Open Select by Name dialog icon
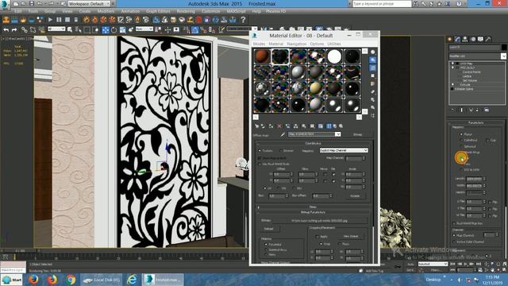 (79, 30)
